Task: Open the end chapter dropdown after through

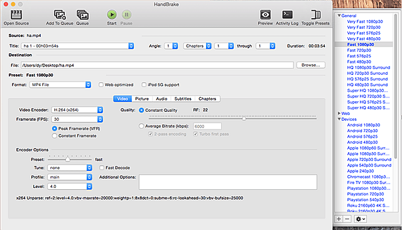Action: [265, 46]
